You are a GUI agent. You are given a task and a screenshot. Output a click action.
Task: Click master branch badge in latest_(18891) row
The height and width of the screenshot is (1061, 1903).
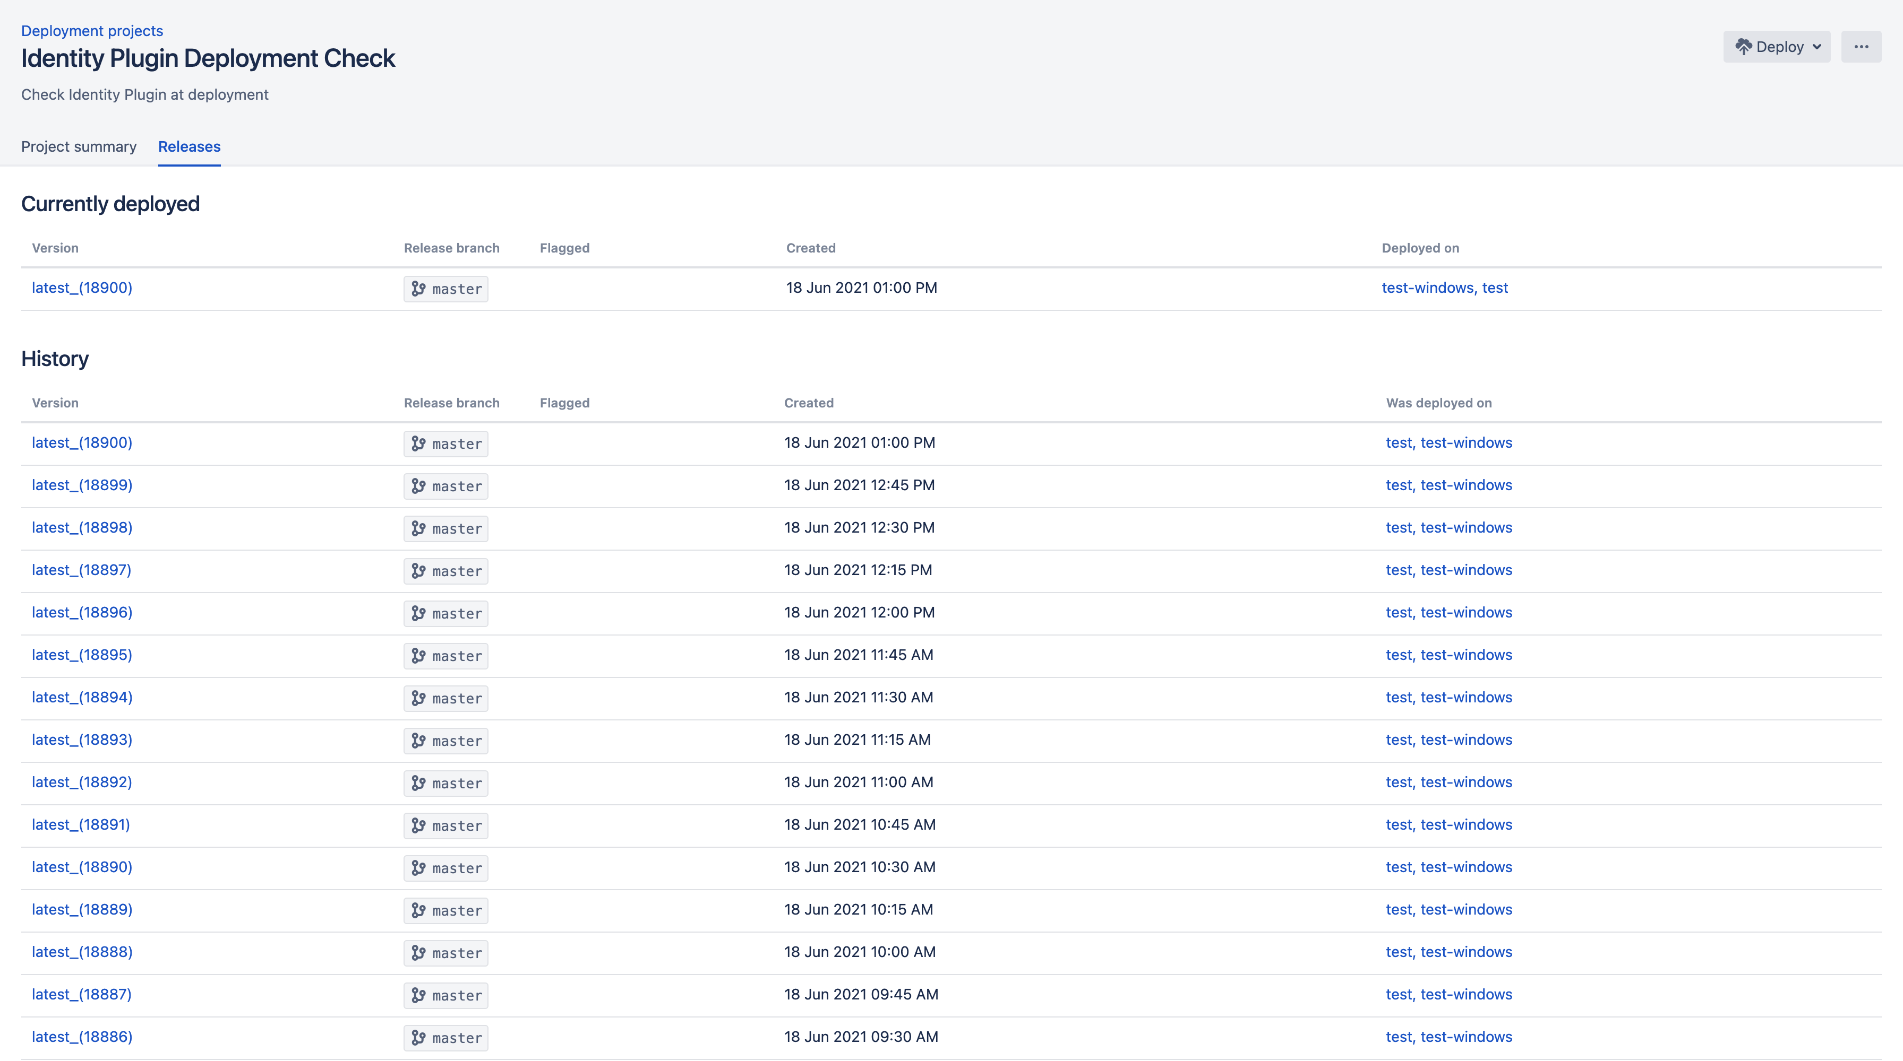tap(446, 825)
